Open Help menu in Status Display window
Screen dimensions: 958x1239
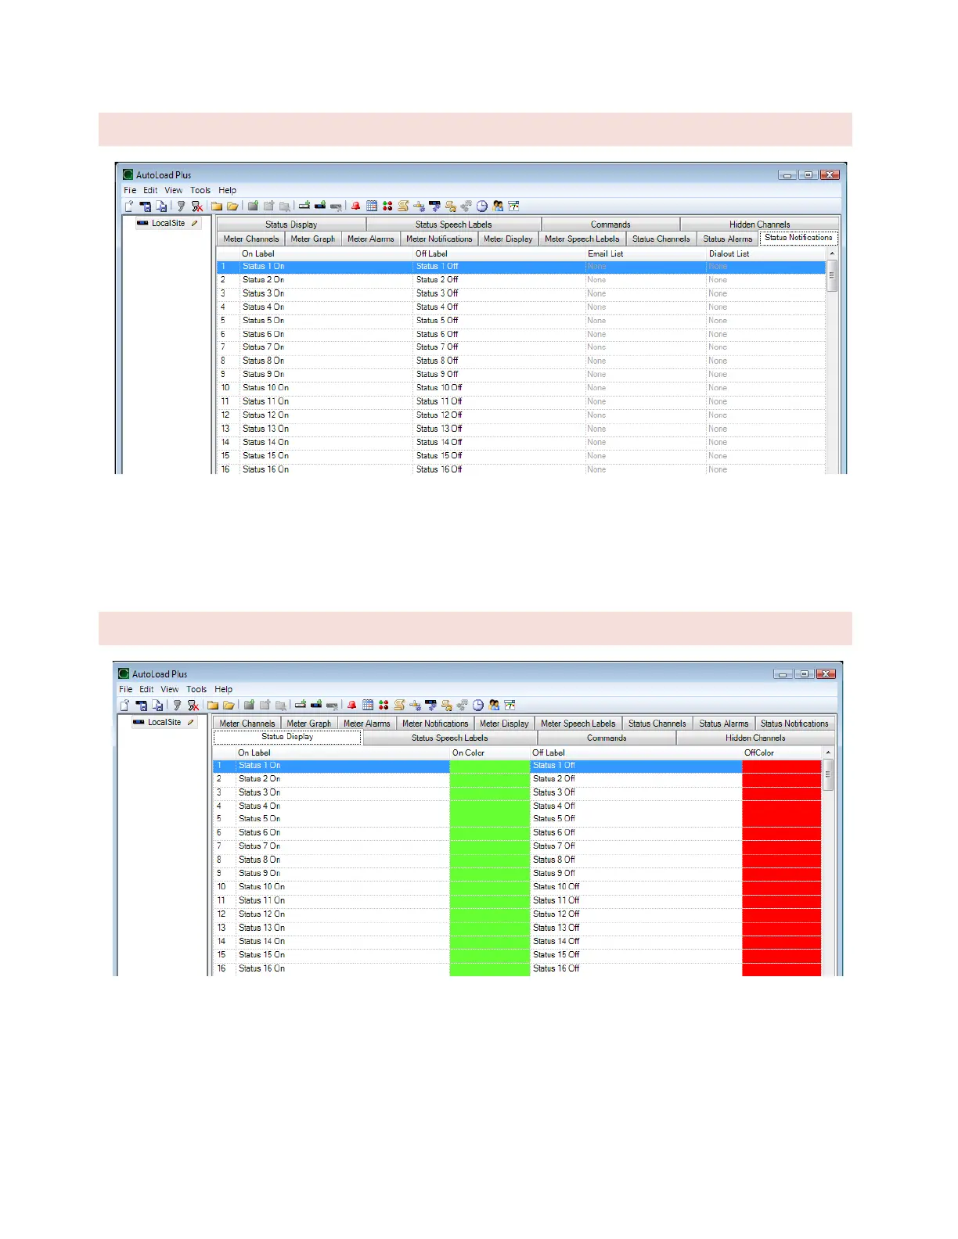click(x=224, y=689)
